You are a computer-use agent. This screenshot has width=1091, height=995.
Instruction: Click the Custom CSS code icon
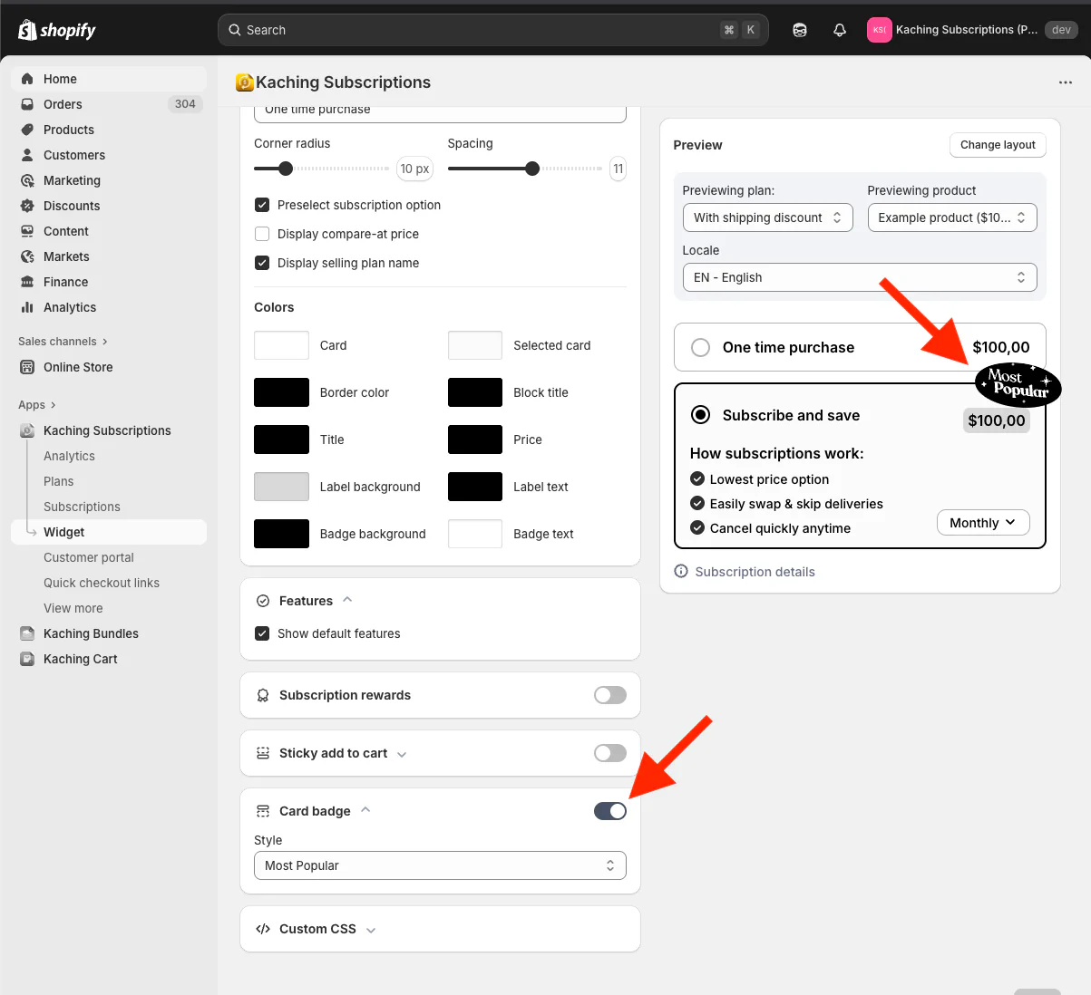263,929
